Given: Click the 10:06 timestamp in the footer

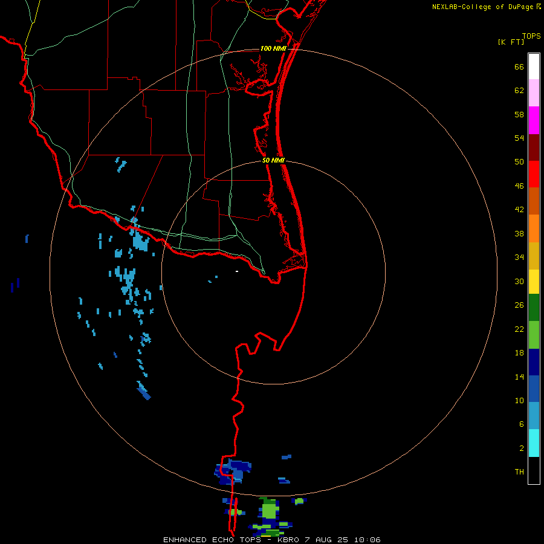Looking at the screenshot, I should click(x=367, y=540).
